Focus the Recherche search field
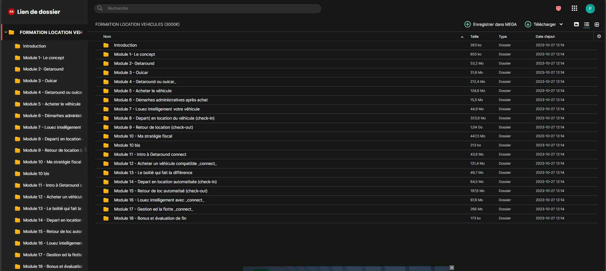 point(208,8)
